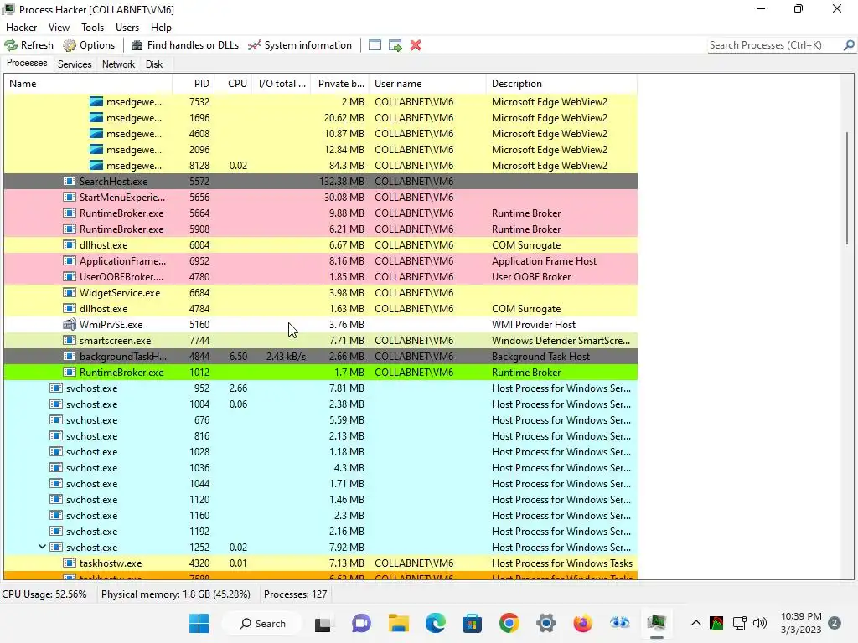Open the Hacker menu
This screenshot has height=643, width=858.
click(x=21, y=28)
